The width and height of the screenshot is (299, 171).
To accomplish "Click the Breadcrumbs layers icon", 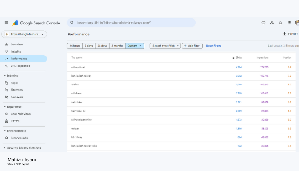I will 6,138.
